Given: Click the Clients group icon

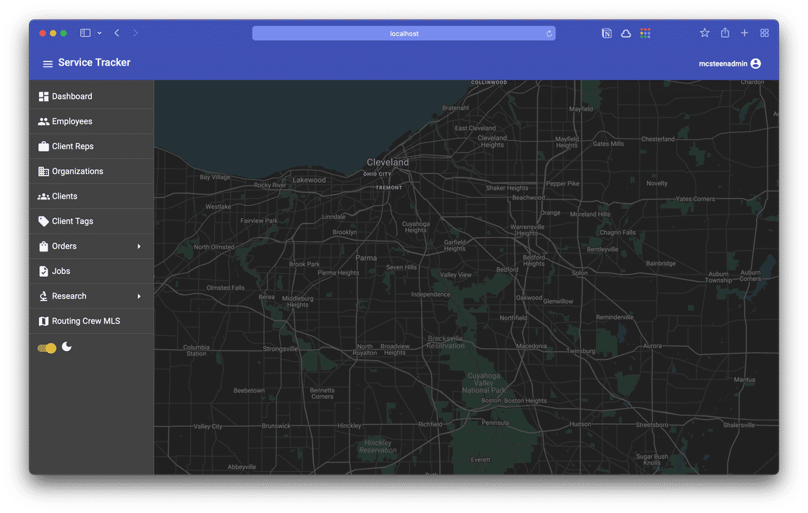Looking at the screenshot, I should point(43,197).
